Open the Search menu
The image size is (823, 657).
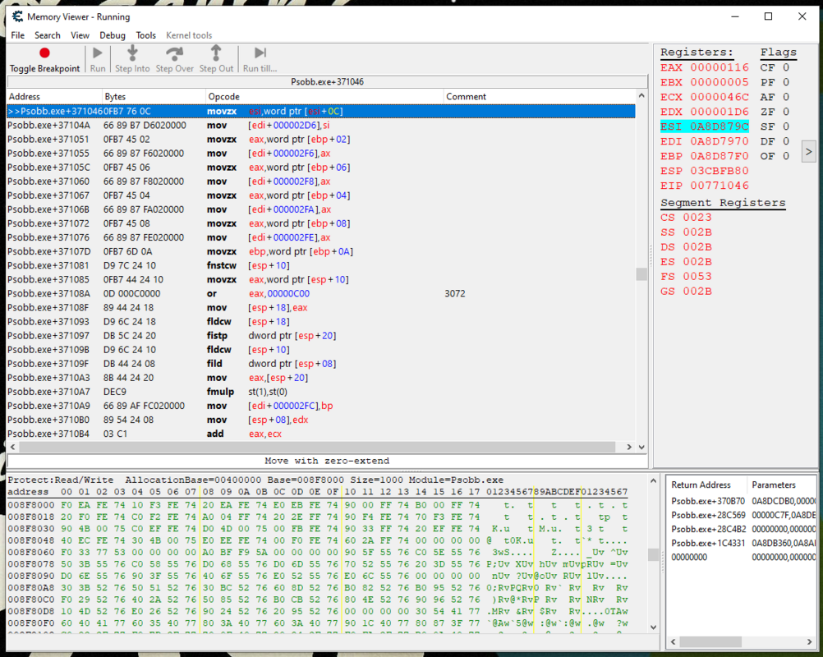[48, 35]
